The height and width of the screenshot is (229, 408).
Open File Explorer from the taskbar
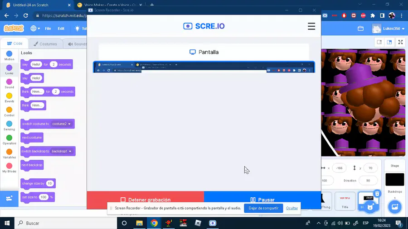[139, 223]
